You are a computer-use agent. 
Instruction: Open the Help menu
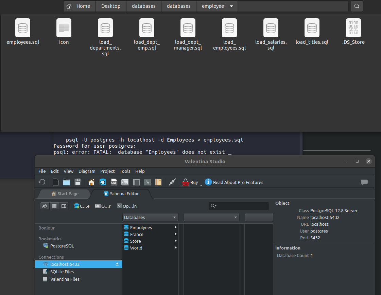[x=140, y=171]
